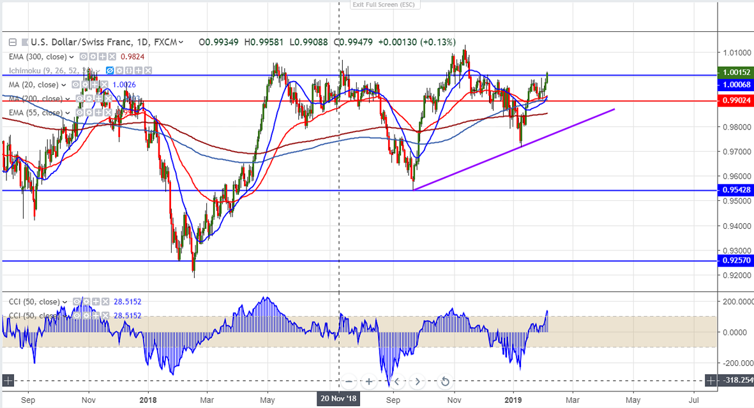This screenshot has width=754, height=408.
Task: Move the chart right with arrow button
Action: pos(418,382)
